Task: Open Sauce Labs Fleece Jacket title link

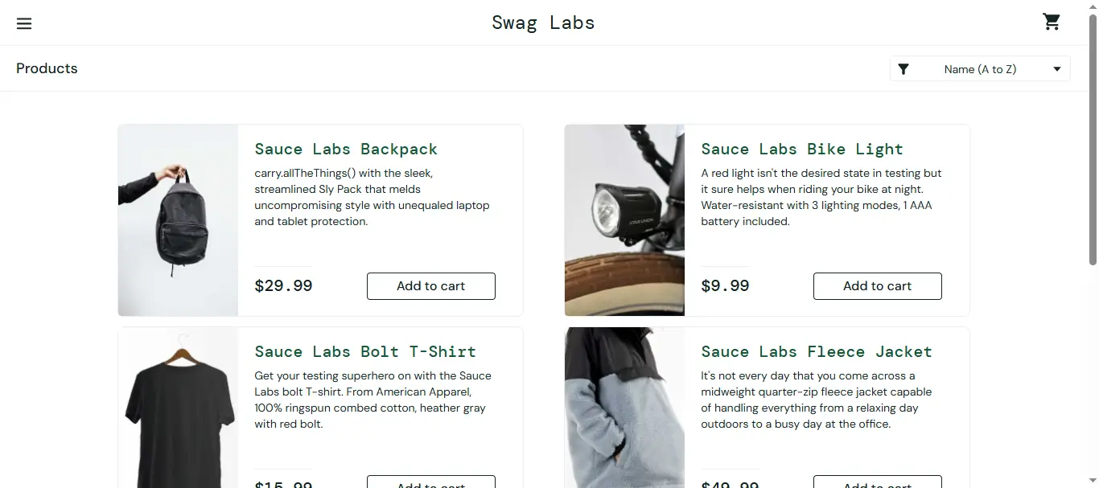Action: click(x=816, y=351)
